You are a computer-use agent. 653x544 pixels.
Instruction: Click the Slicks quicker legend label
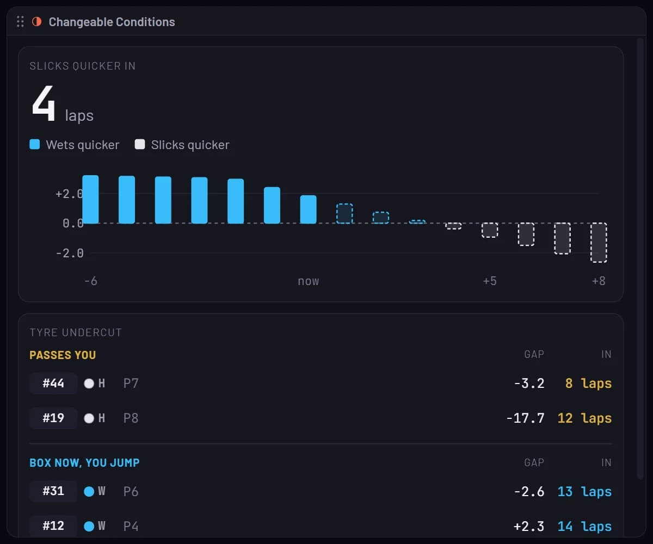click(x=190, y=145)
